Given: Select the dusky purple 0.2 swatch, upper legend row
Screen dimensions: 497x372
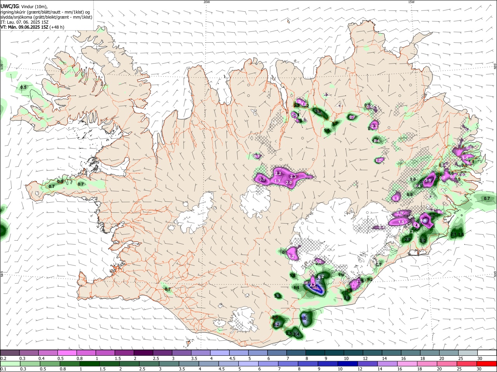Looking at the screenshot, I should [10, 353].
